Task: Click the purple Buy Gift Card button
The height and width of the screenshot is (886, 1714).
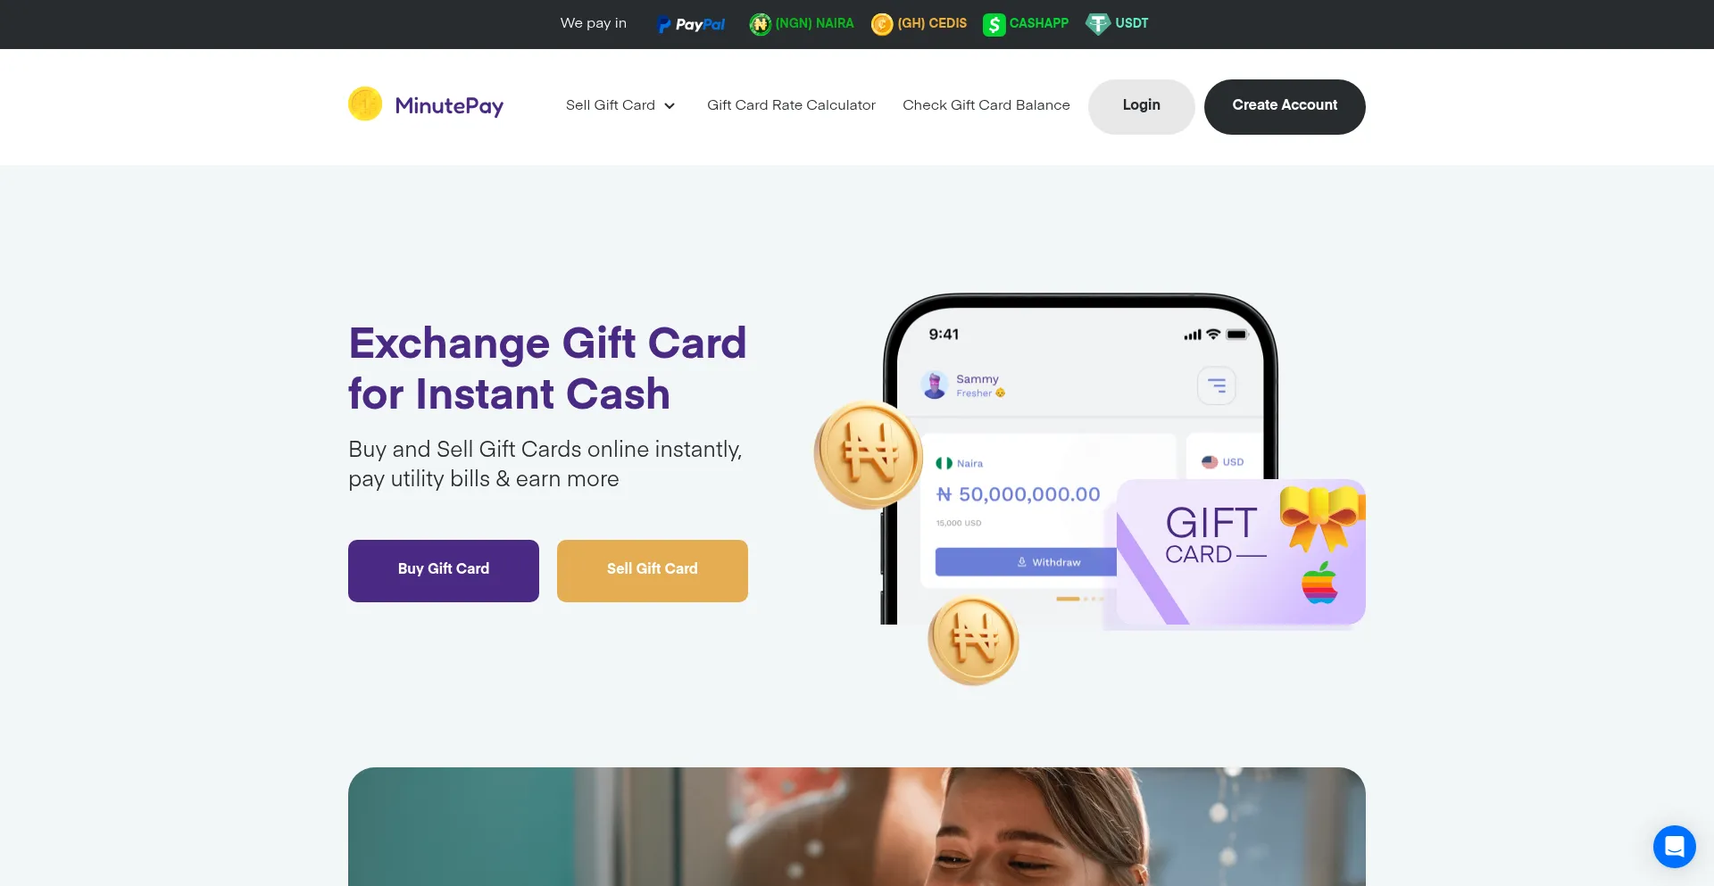Action: click(x=444, y=571)
